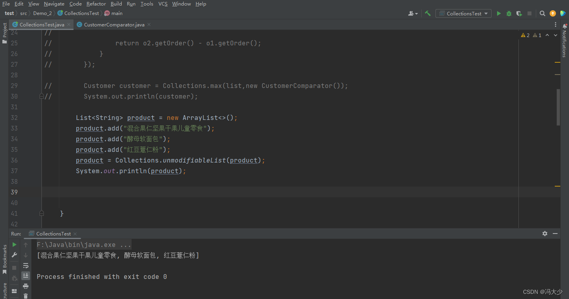Image resolution: width=569 pixels, height=299 pixels.
Task: Click the weak warning 1 indicator
Action: 537,35
